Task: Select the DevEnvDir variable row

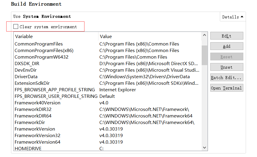Action: 107,70
